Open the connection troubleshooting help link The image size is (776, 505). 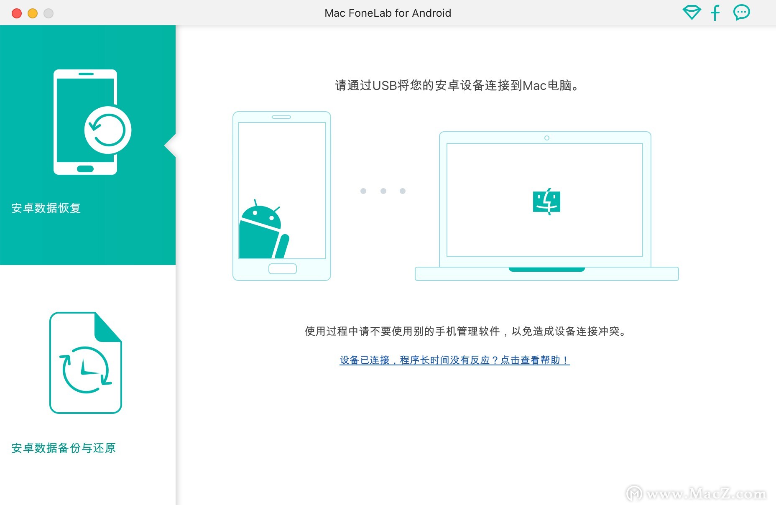(x=454, y=360)
